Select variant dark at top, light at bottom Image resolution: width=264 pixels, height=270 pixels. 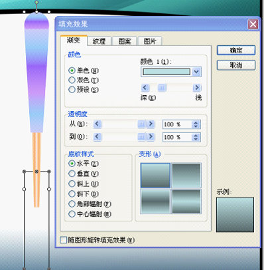point(186,176)
